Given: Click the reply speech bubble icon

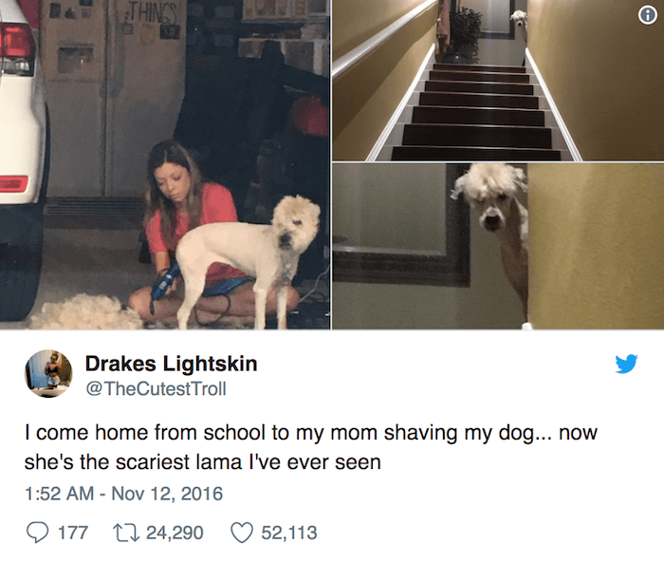Looking at the screenshot, I should pyautogui.click(x=37, y=533).
